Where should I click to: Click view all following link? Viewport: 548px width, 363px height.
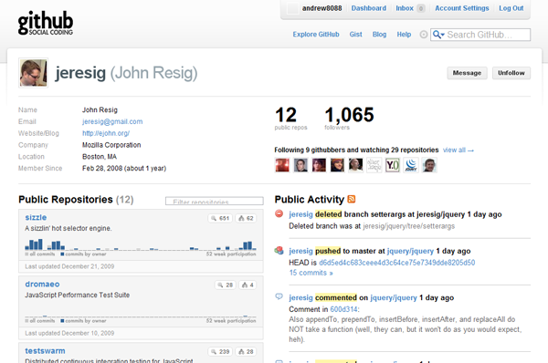[x=458, y=150]
